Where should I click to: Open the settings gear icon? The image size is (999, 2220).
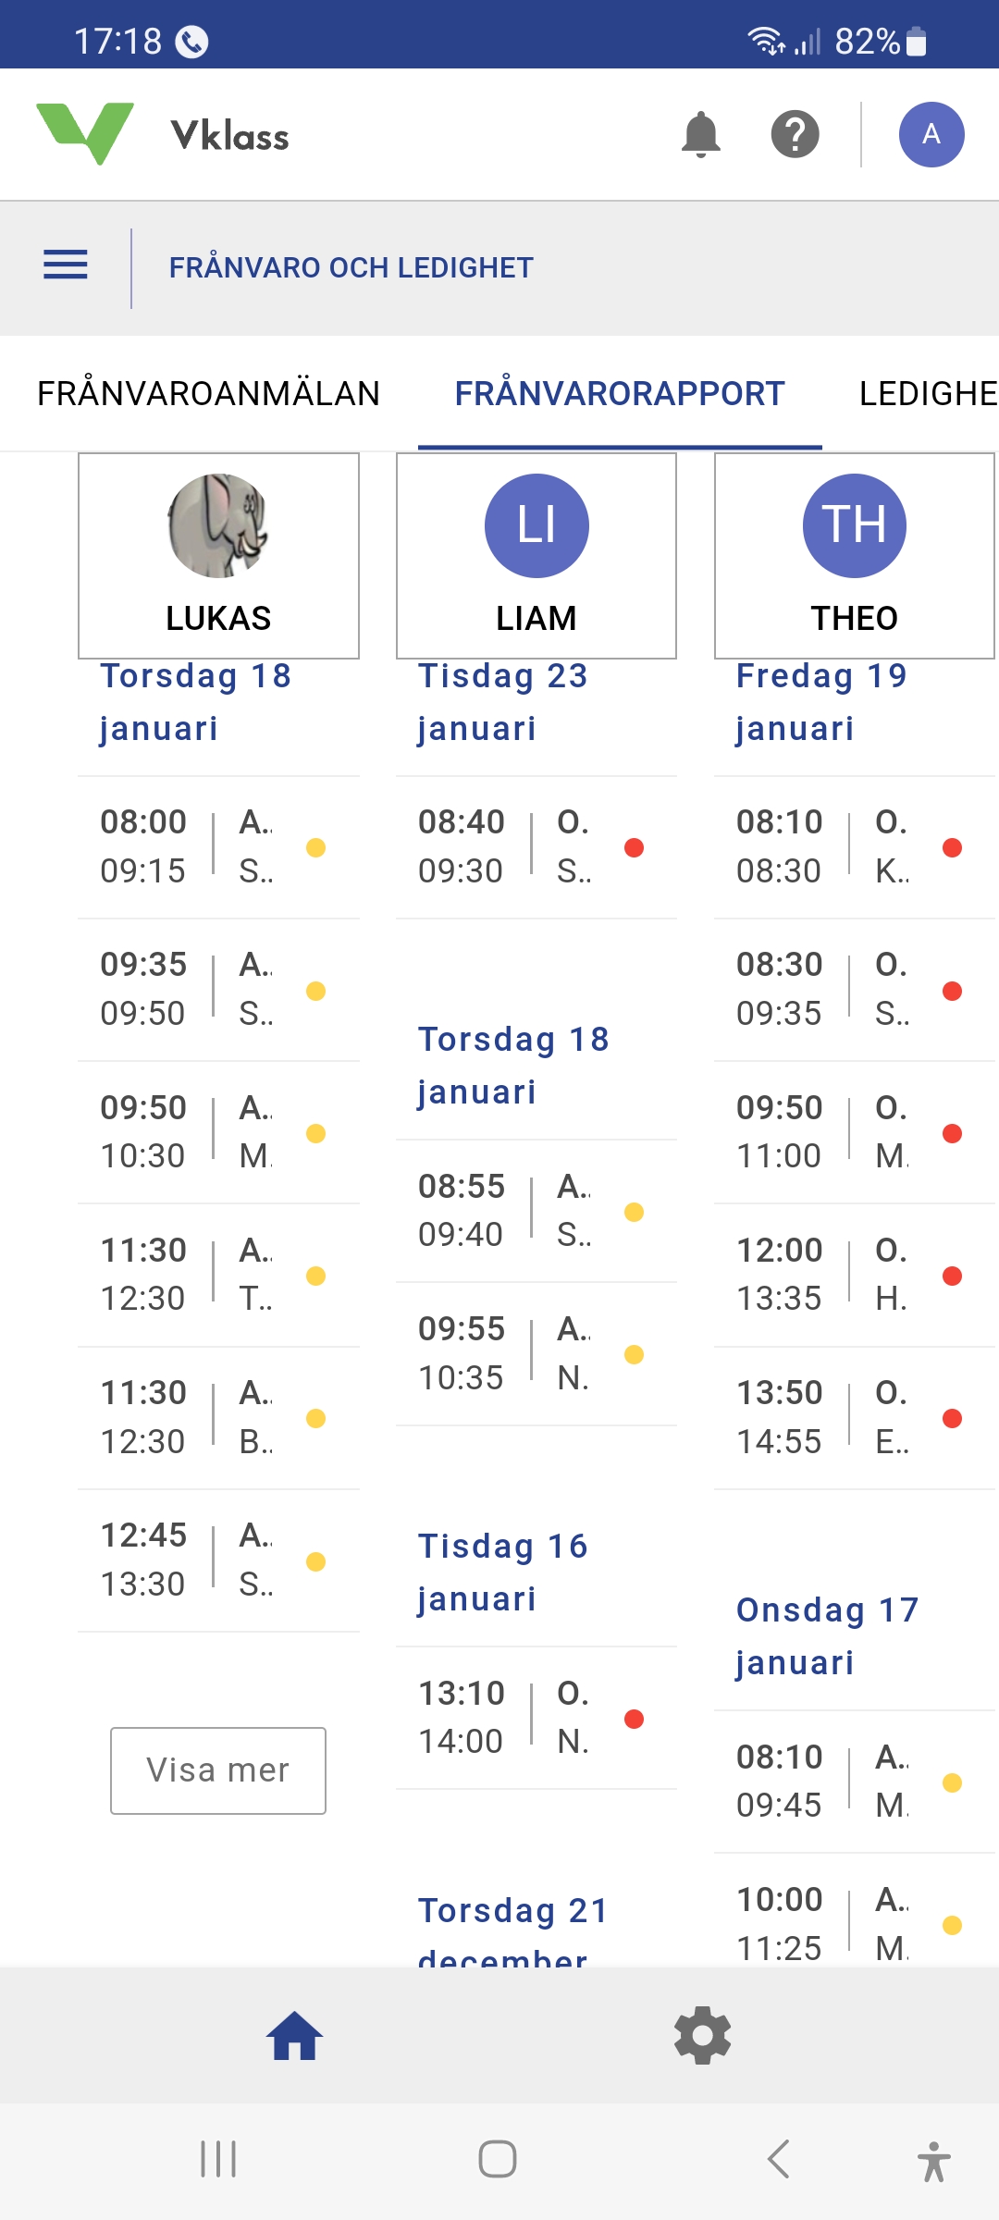(x=702, y=2036)
